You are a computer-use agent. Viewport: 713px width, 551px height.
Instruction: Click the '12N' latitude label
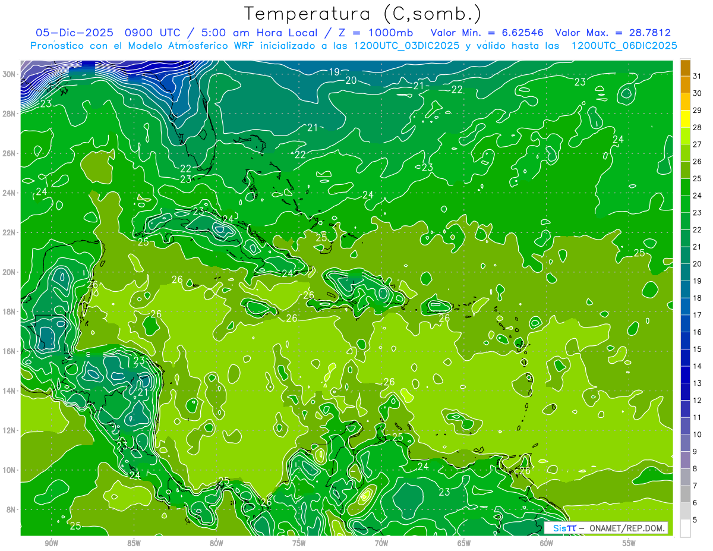tap(10, 430)
